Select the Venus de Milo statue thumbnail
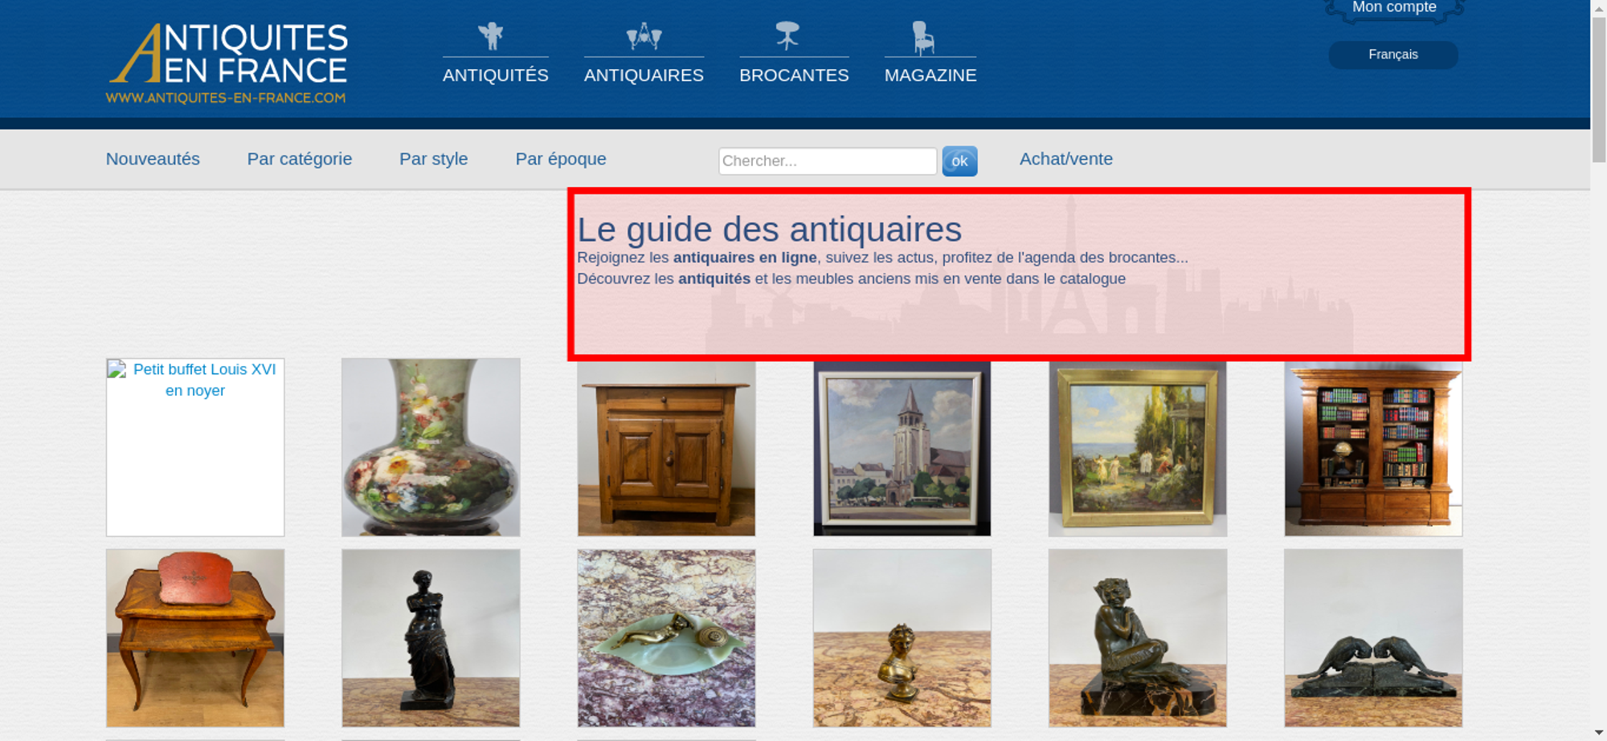Screen dimensions: 1607x741 [x=431, y=638]
